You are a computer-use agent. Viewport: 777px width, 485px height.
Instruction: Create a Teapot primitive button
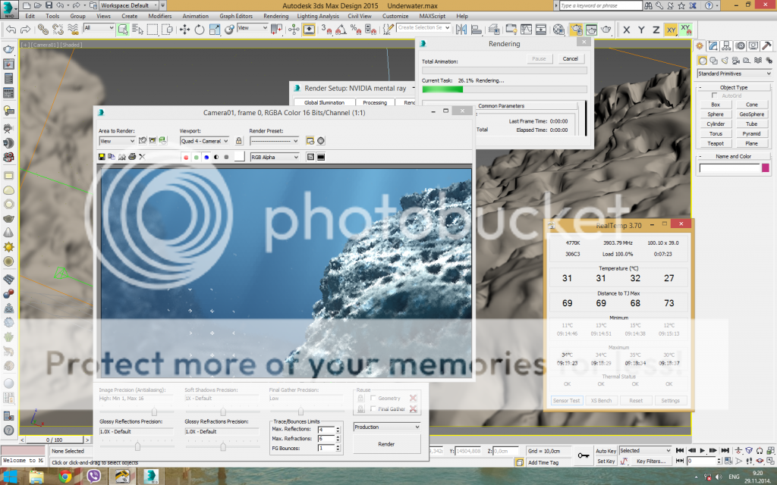coord(716,143)
